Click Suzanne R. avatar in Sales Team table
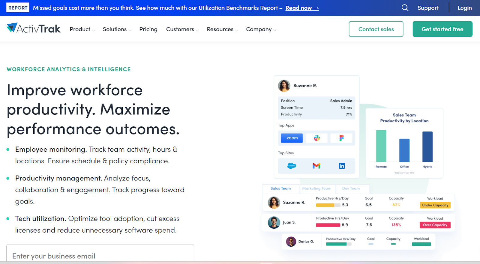This screenshot has height=264, width=480. pyautogui.click(x=274, y=203)
